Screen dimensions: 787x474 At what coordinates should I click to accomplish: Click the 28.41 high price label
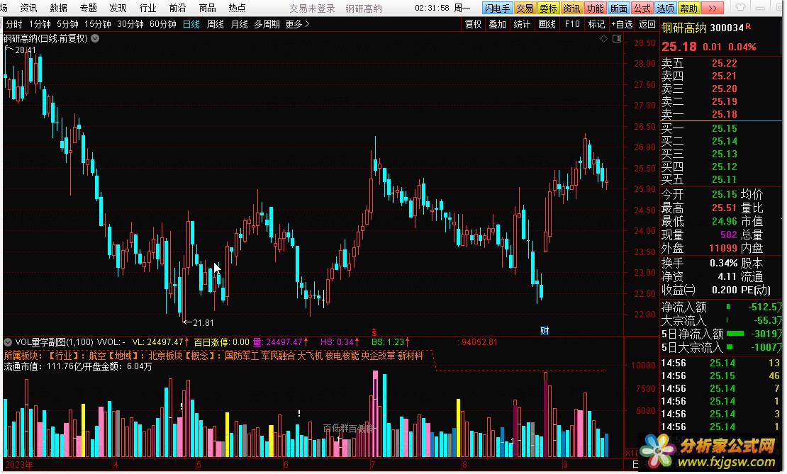[x=25, y=50]
